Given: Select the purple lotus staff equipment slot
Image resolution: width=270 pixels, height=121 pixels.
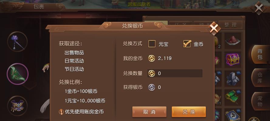Looking at the screenshot, I should 17,42.
